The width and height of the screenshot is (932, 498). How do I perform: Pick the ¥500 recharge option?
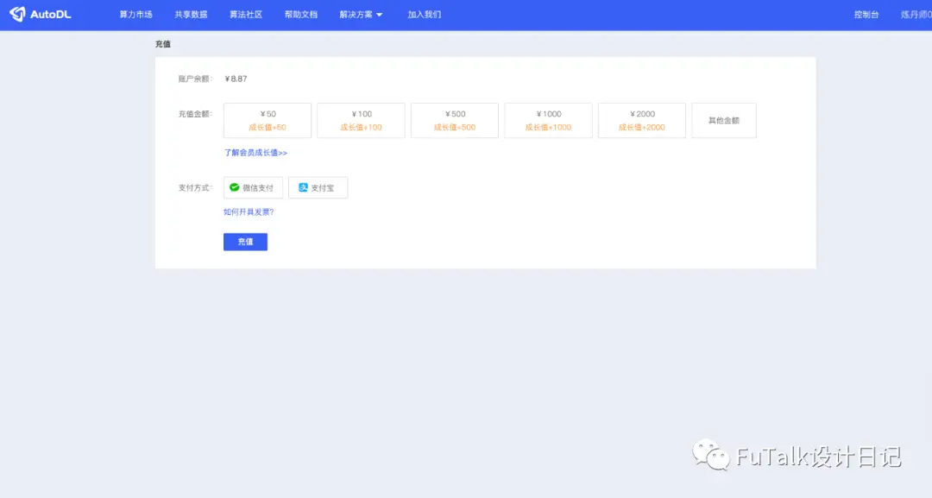455,121
